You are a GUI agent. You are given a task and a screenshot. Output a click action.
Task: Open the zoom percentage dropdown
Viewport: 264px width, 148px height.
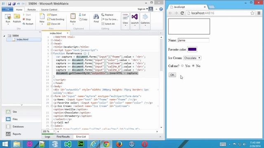click(54, 131)
